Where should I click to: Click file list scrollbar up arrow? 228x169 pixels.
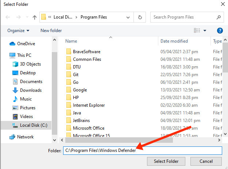click(x=225, y=40)
